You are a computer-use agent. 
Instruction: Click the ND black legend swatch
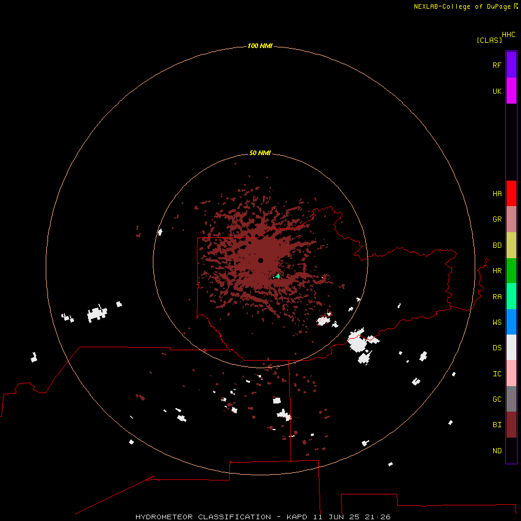point(511,450)
